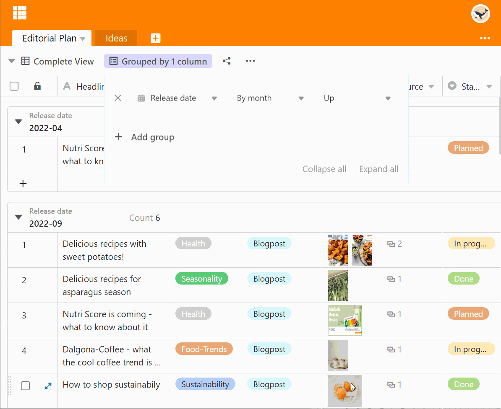Remove the Release date grouping rule
The height and width of the screenshot is (409, 501).
point(118,98)
